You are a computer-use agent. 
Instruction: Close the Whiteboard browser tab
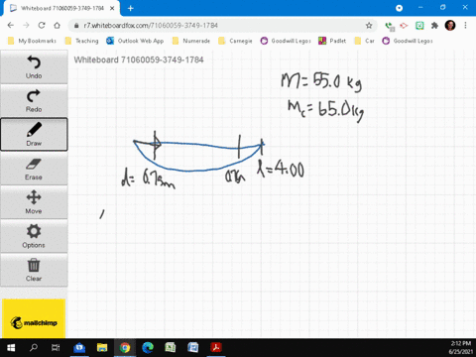pos(112,8)
